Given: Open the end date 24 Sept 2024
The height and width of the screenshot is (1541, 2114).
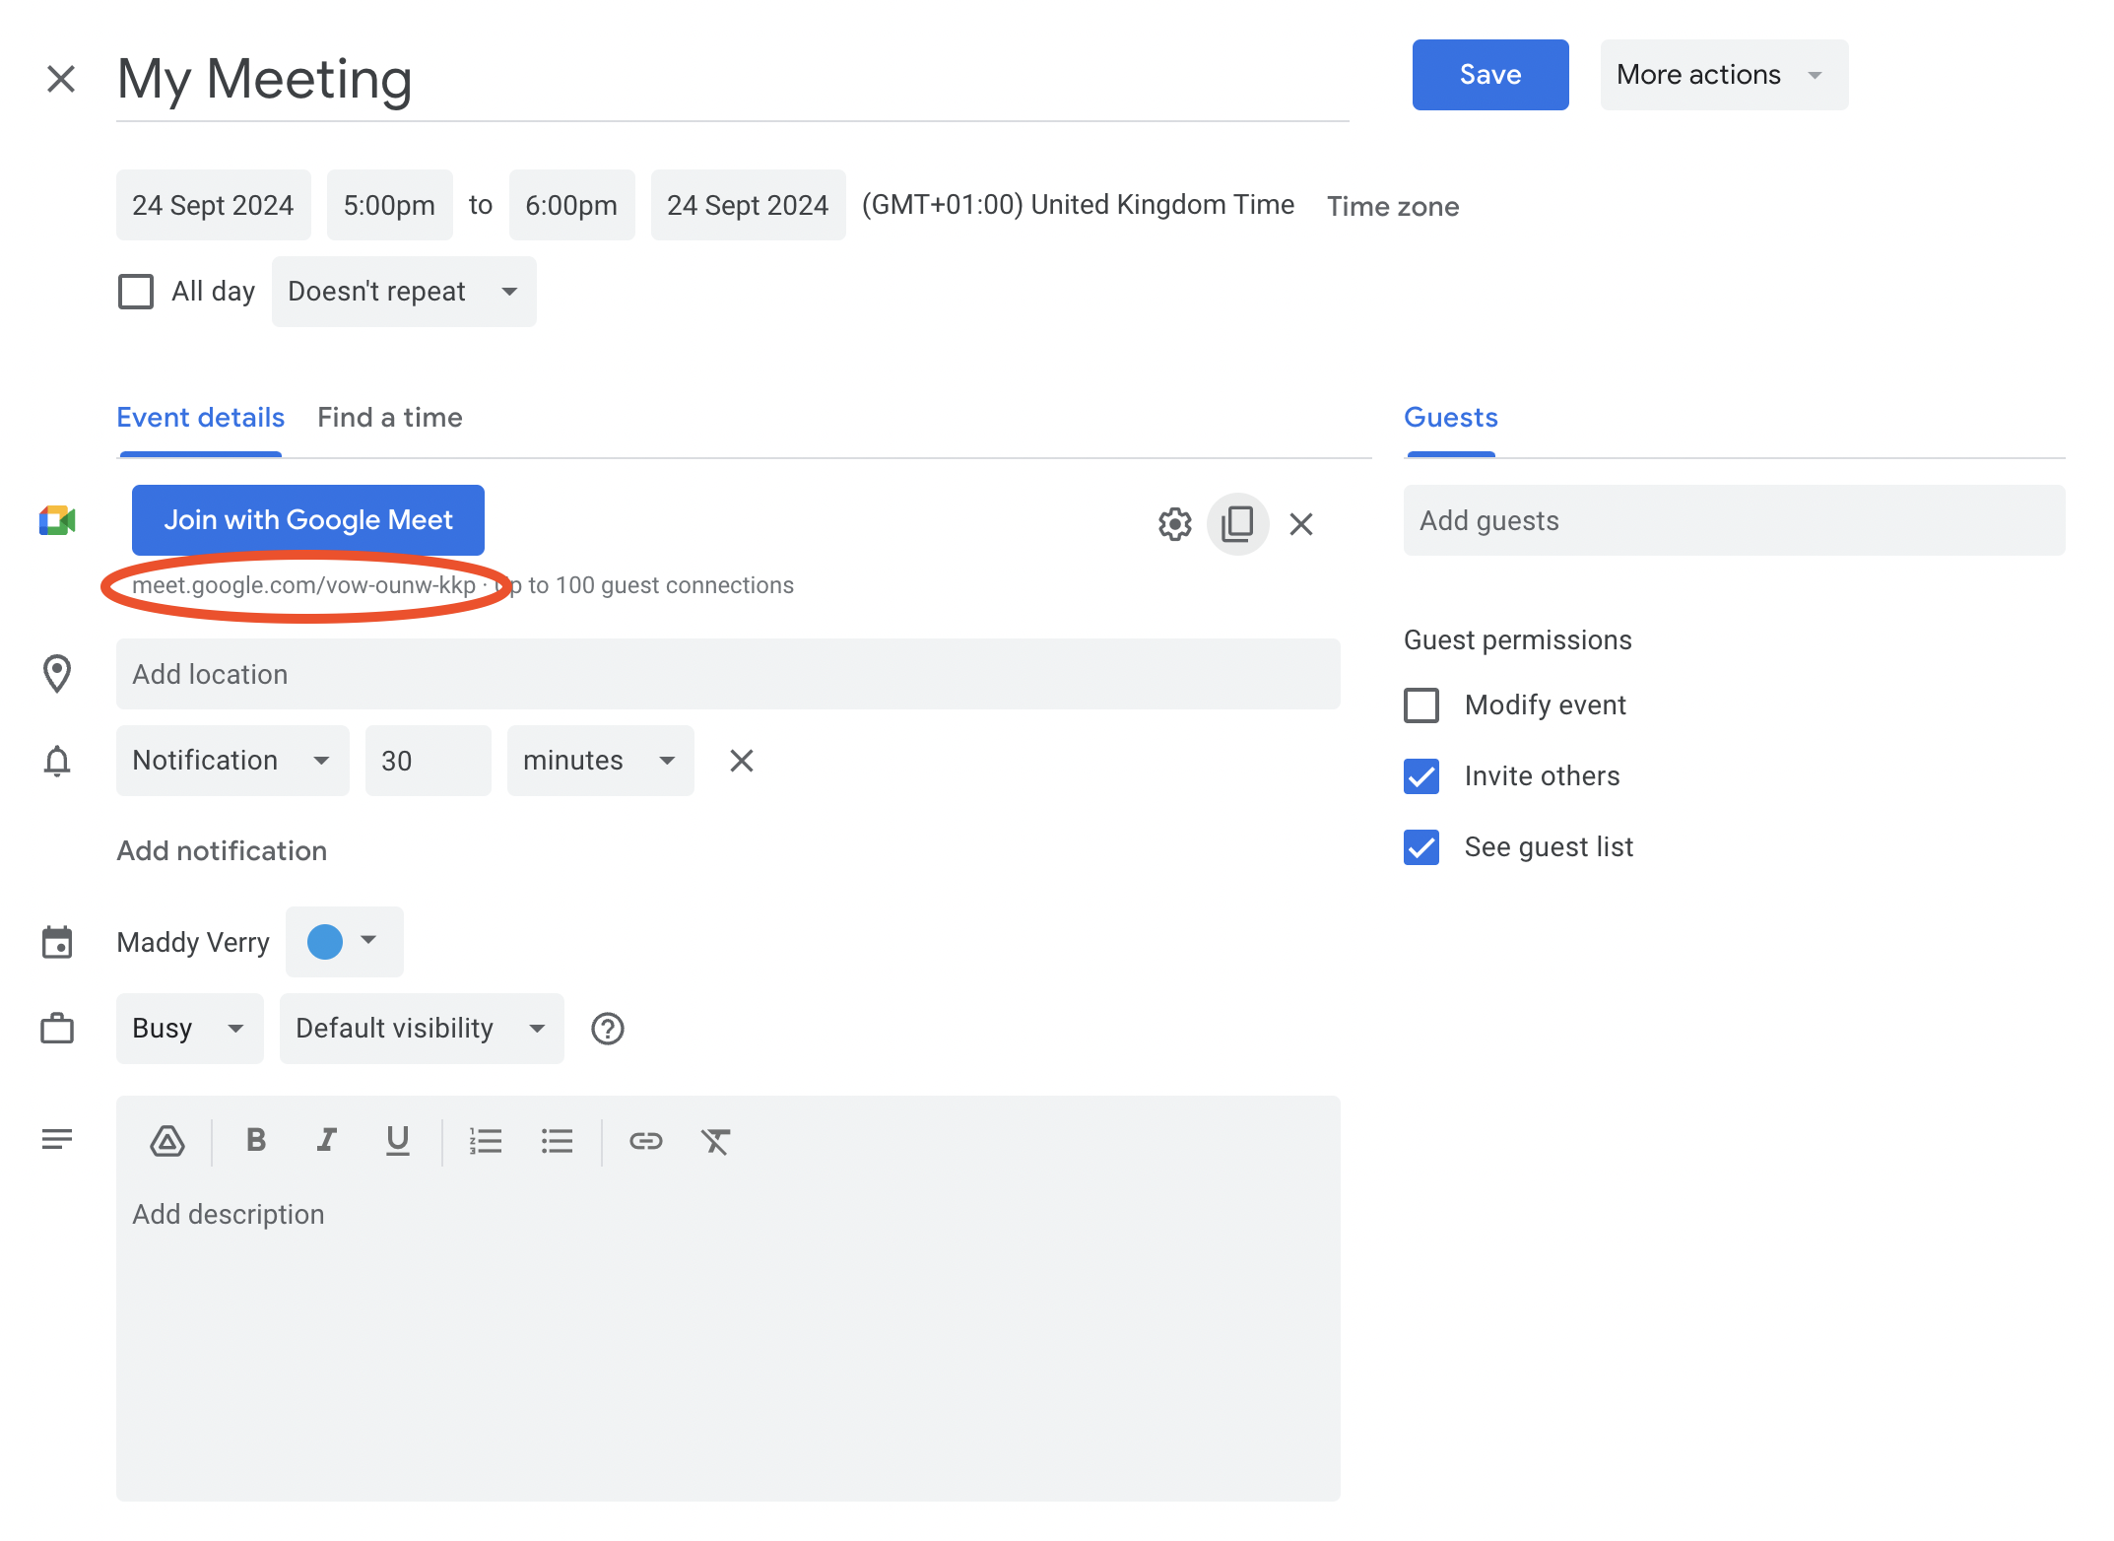Looking at the screenshot, I should tap(749, 205).
